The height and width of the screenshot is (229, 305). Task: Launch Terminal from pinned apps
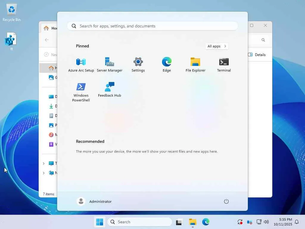click(x=224, y=65)
